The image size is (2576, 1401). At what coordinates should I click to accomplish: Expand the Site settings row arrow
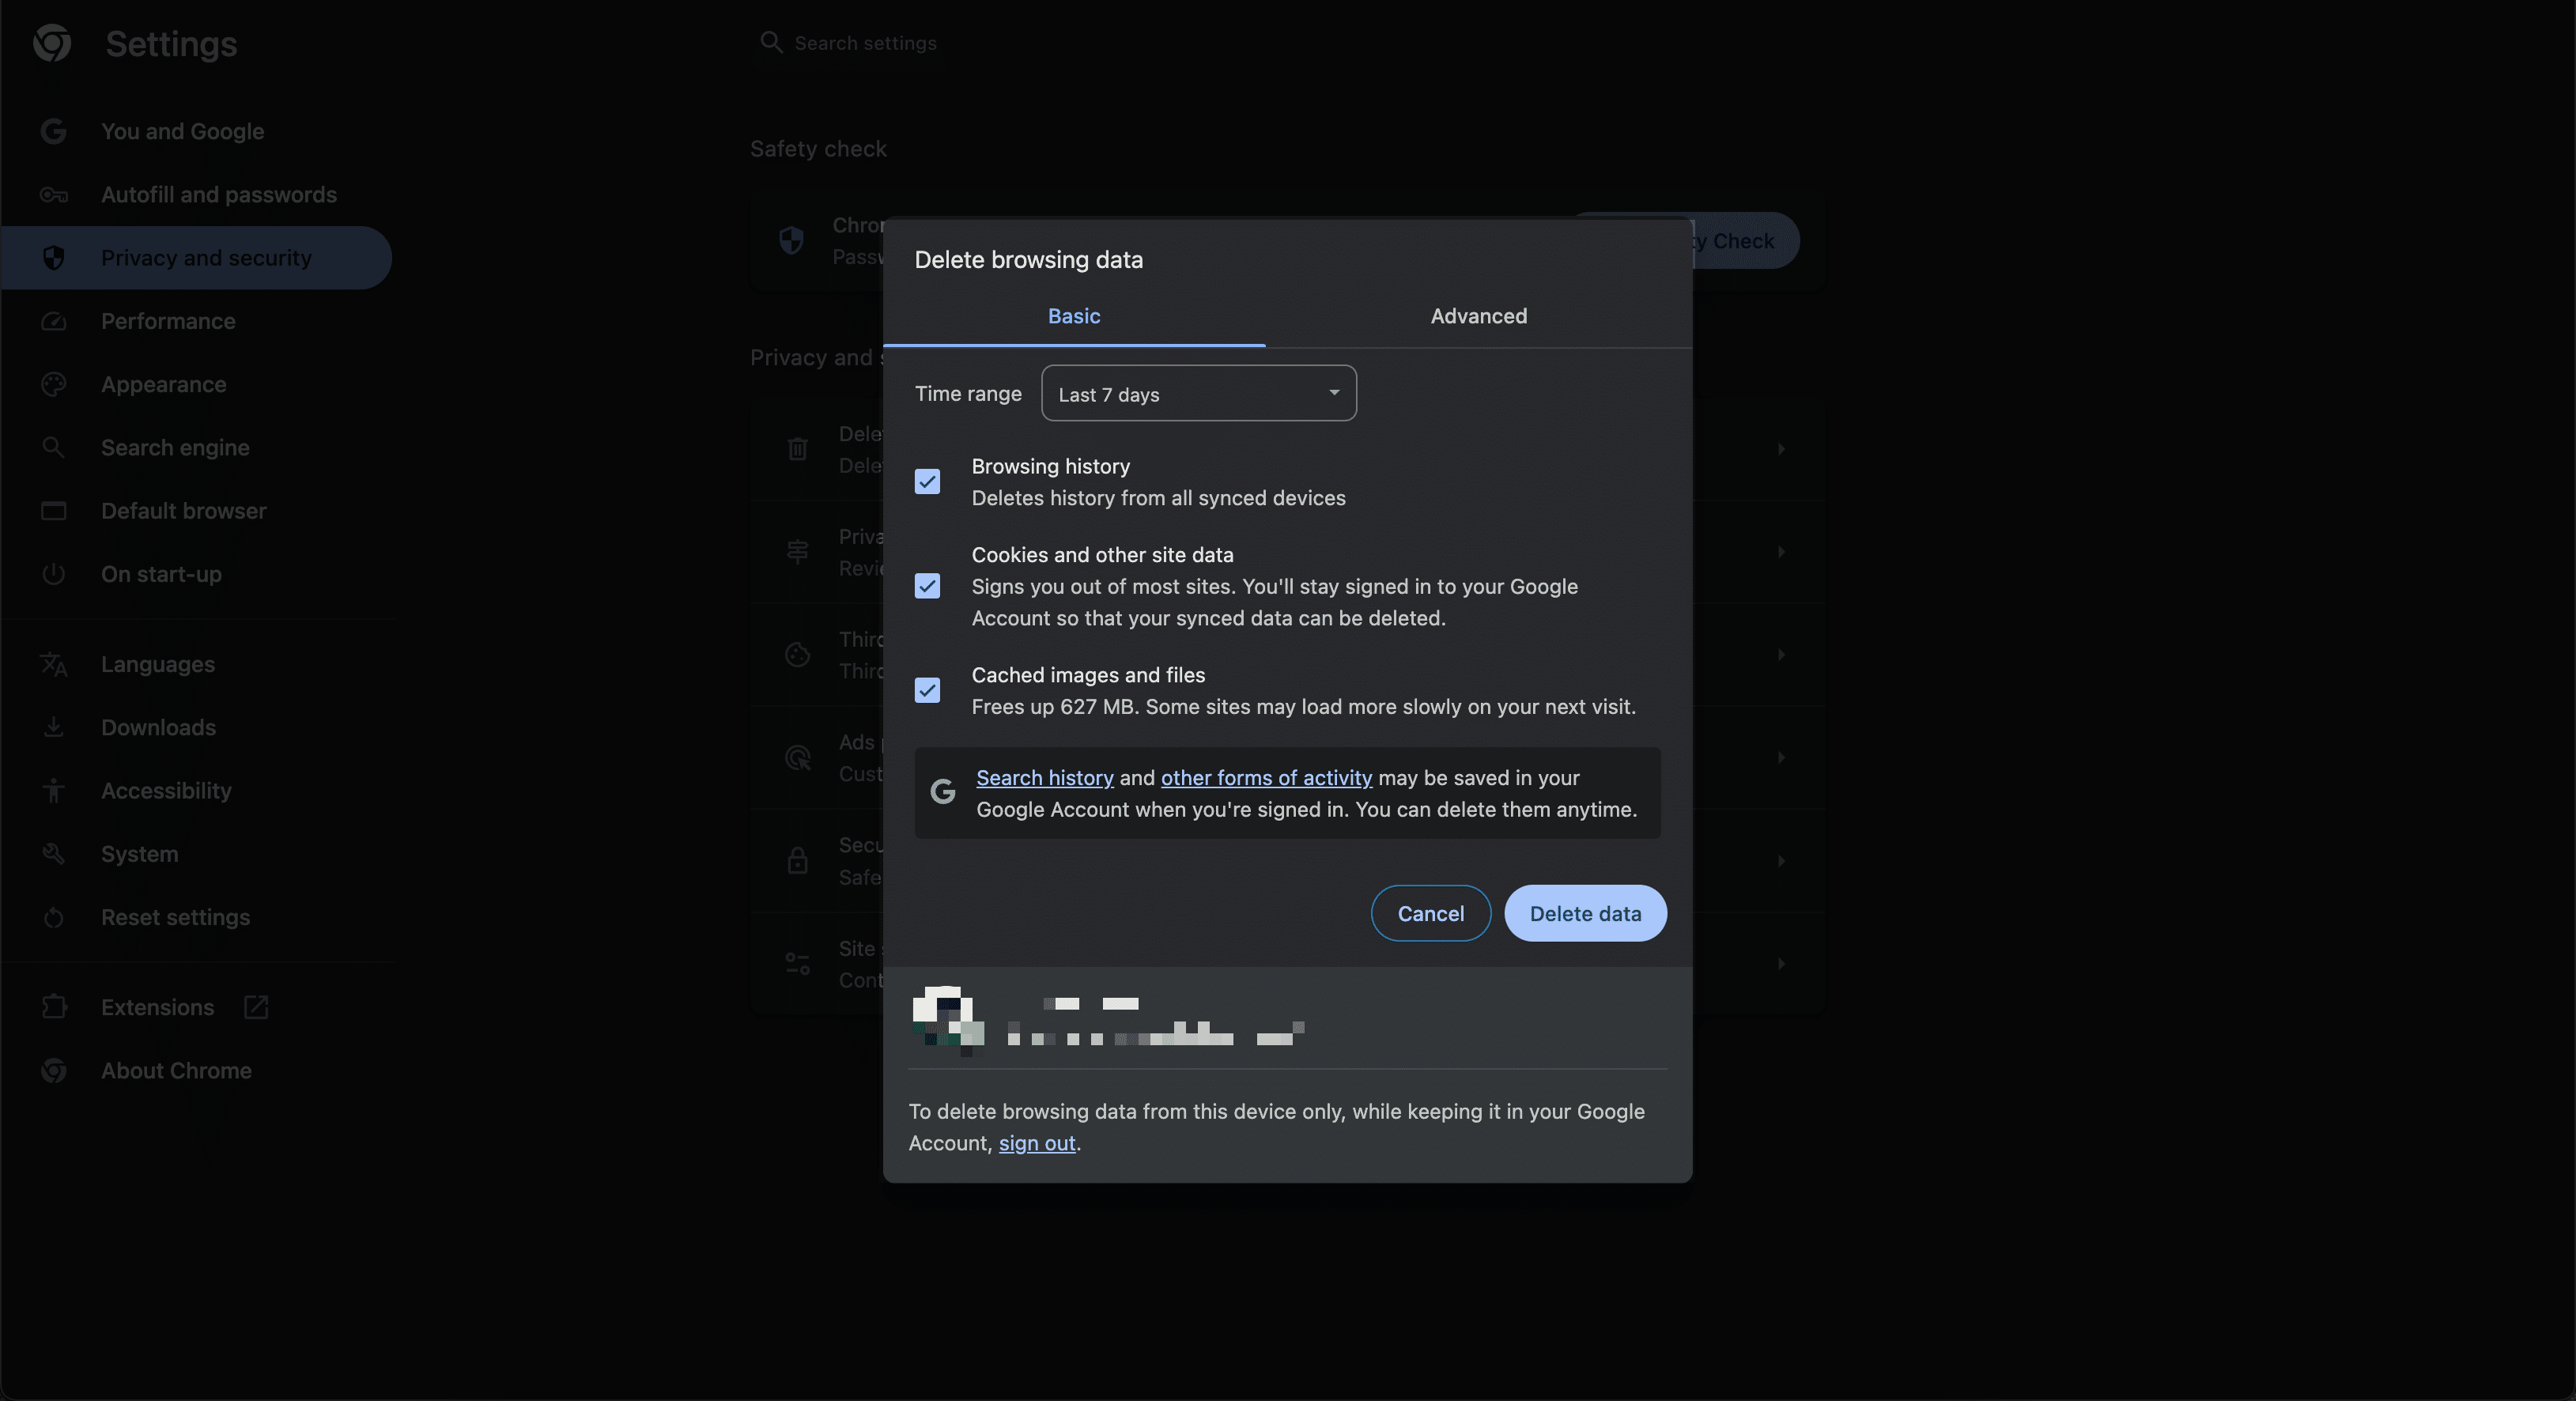(x=1781, y=963)
